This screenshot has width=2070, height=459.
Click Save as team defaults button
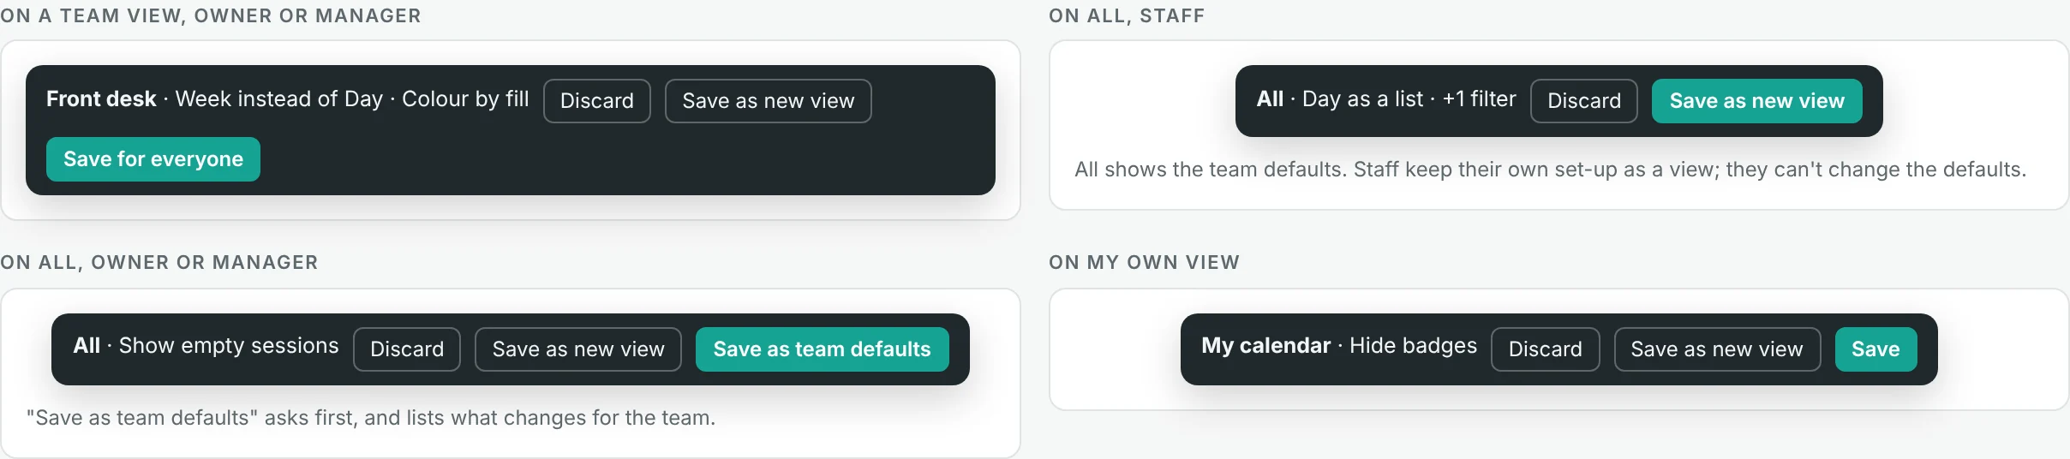click(x=823, y=349)
